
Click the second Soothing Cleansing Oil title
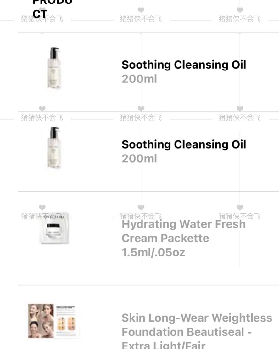(x=184, y=144)
